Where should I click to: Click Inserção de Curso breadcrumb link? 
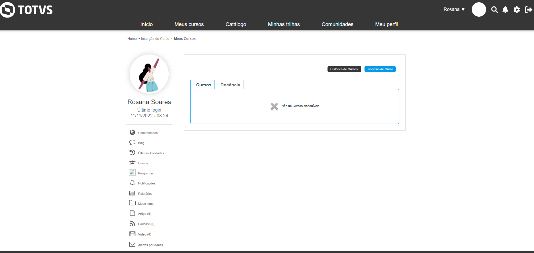pos(155,39)
